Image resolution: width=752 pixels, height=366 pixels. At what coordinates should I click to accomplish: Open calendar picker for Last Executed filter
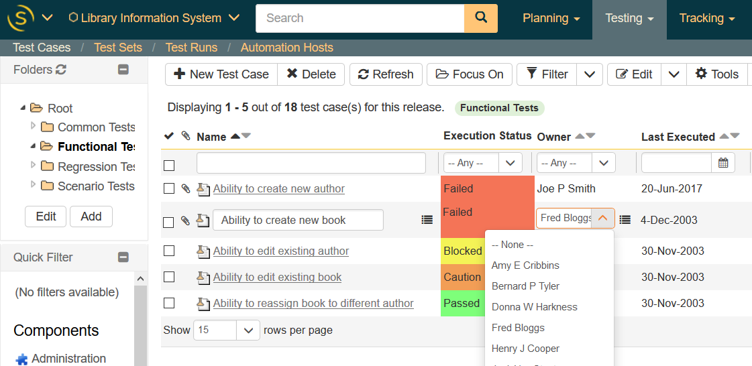(x=723, y=163)
